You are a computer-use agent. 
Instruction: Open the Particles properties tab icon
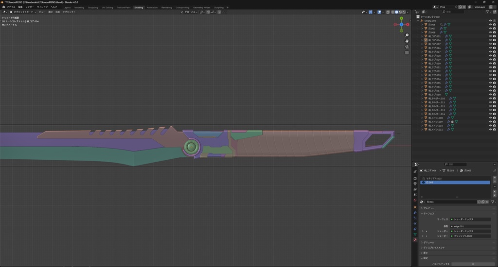(x=415, y=218)
